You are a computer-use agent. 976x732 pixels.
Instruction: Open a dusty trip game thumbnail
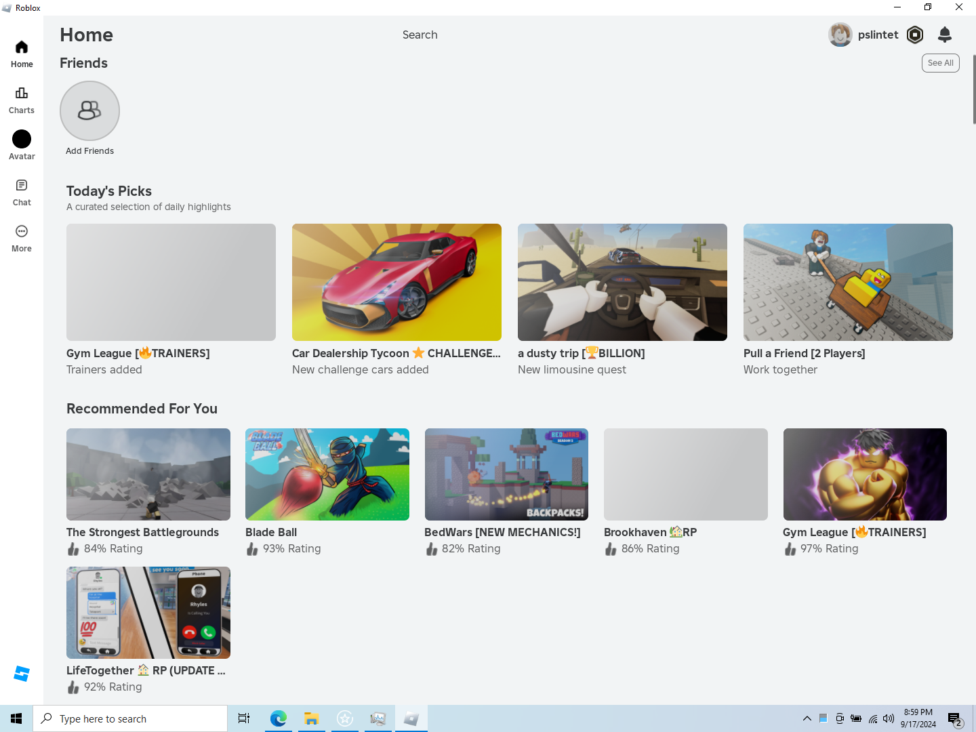(622, 282)
